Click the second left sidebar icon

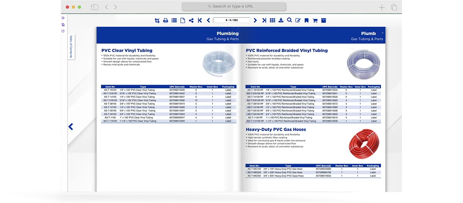pyautogui.click(x=63, y=25)
